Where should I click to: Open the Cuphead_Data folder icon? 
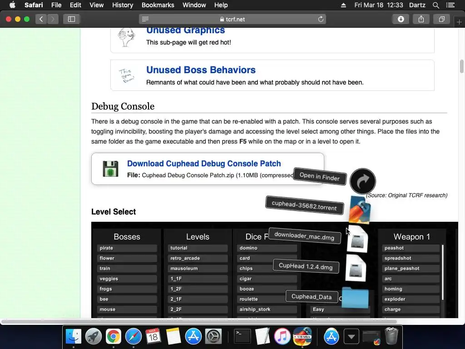355,297
